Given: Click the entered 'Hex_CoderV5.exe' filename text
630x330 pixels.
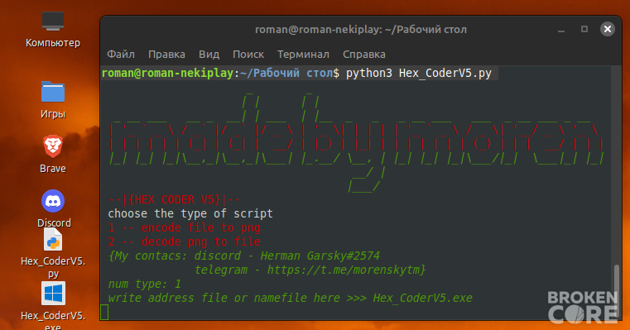Looking at the screenshot, I should pos(423,298).
